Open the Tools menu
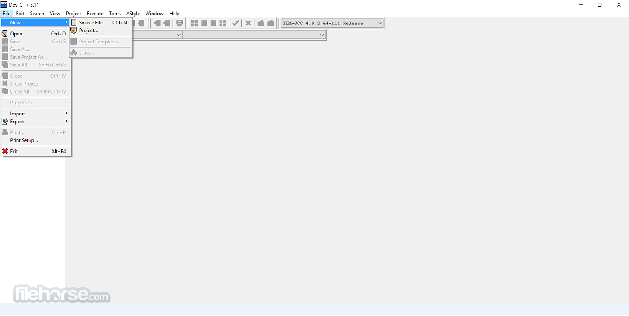Viewport: 629px width, 316px height. [x=115, y=14]
